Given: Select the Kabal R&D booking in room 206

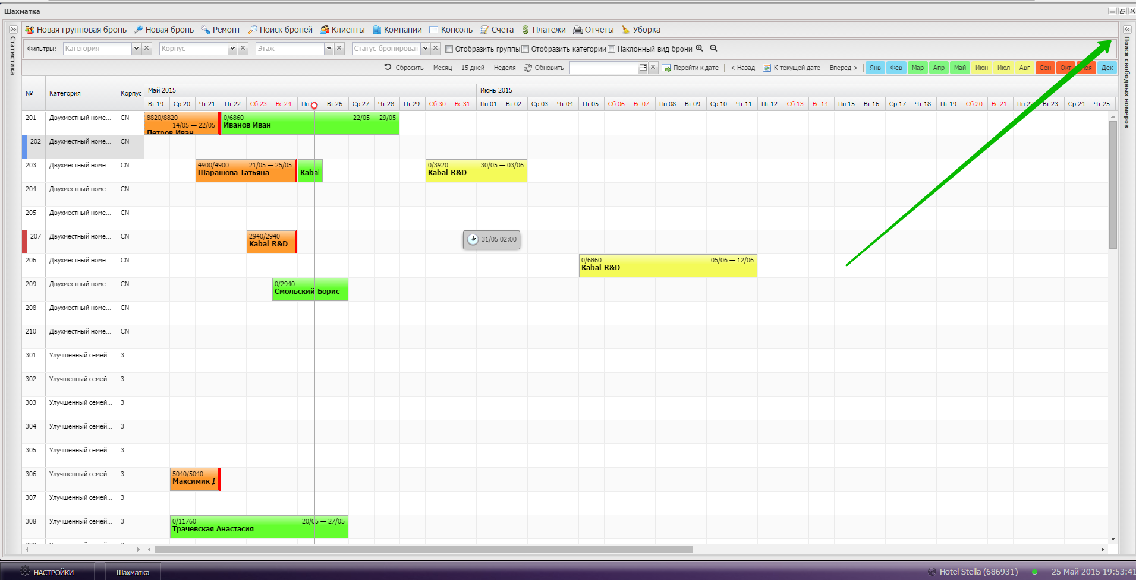Looking at the screenshot, I should pos(668,265).
